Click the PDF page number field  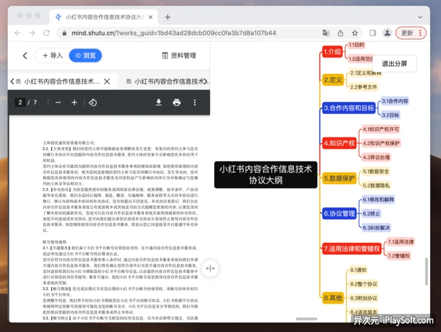20,102
